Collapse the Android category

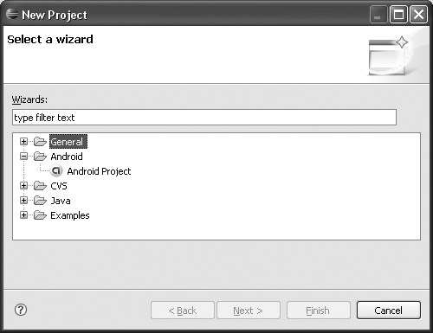(x=23, y=157)
